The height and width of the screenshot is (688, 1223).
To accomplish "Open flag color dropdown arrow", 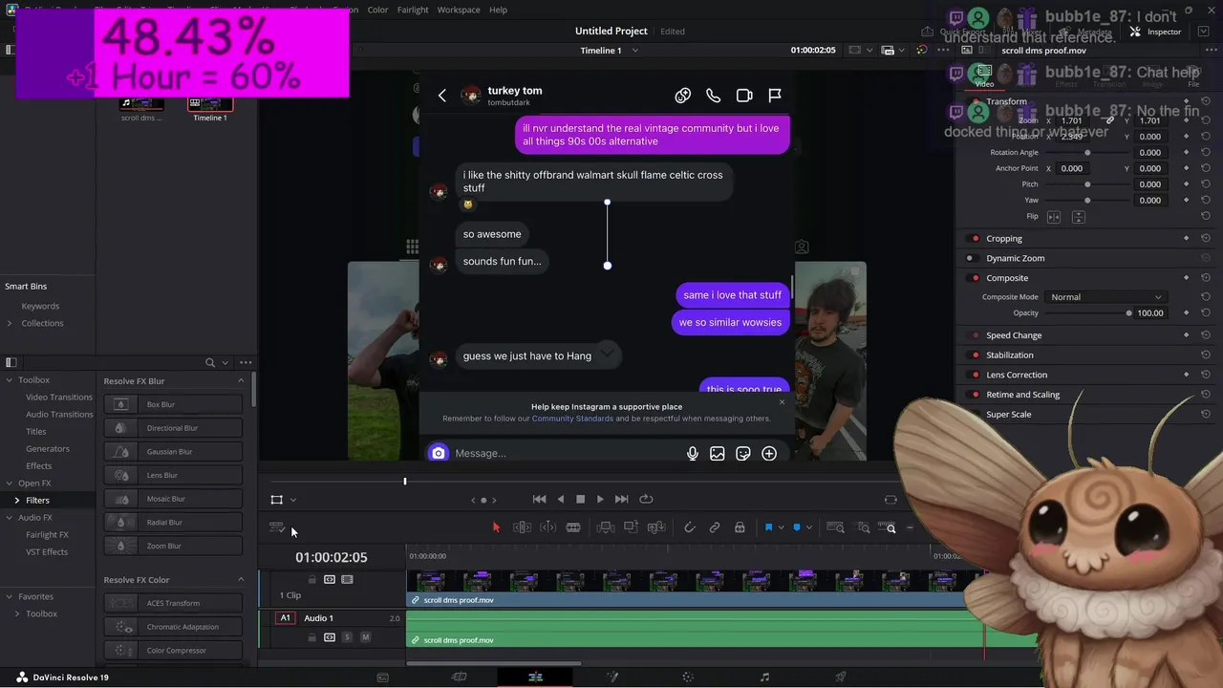I will pyautogui.click(x=781, y=527).
